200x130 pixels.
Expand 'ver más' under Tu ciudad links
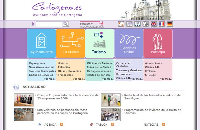click(79, 79)
